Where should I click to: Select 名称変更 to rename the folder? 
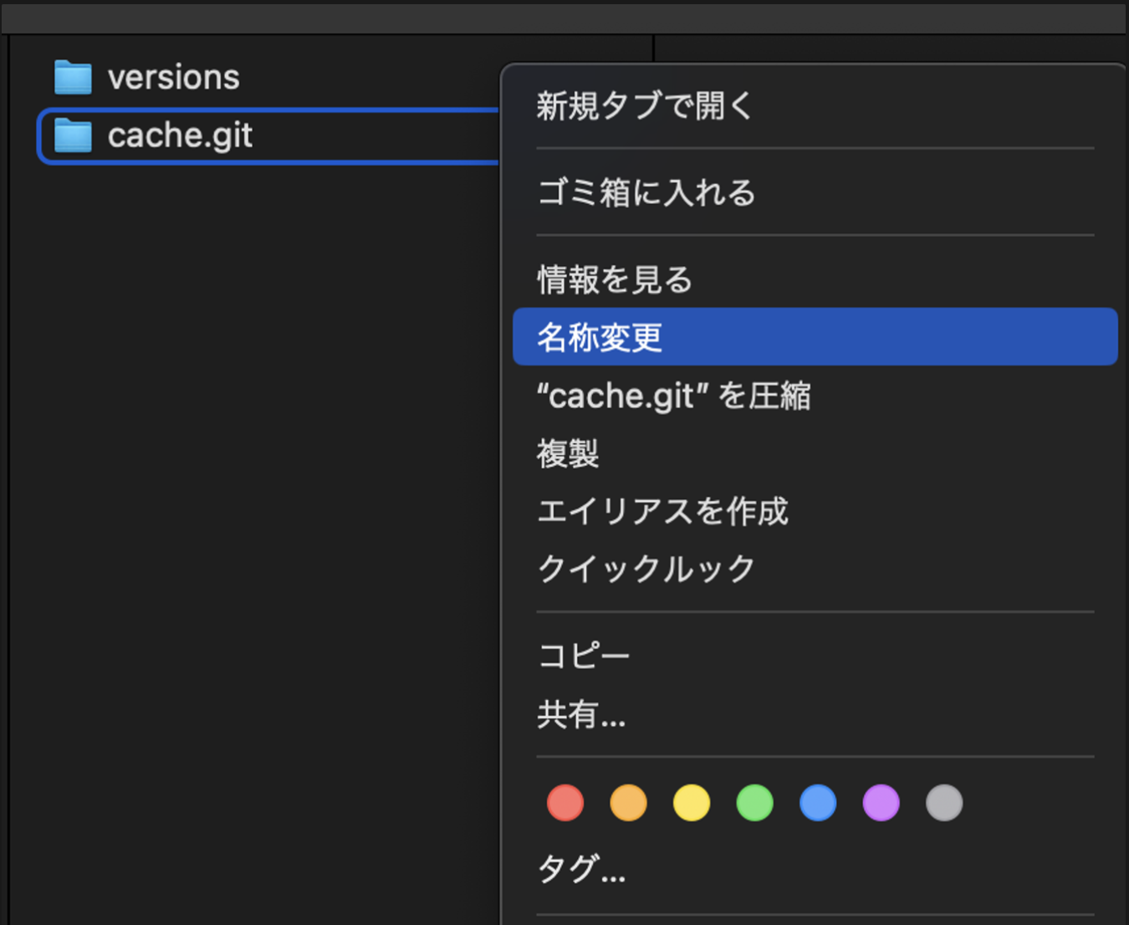tap(600, 337)
